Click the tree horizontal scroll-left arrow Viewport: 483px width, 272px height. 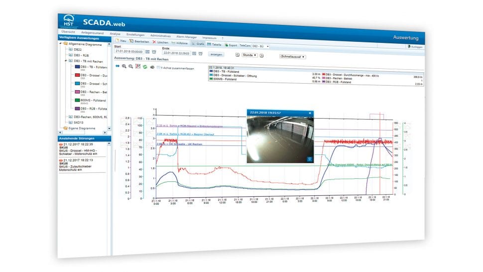coord(60,132)
